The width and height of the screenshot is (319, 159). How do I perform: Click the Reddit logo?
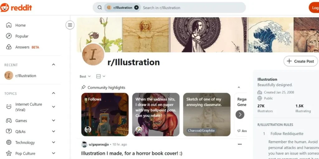click(x=16, y=8)
